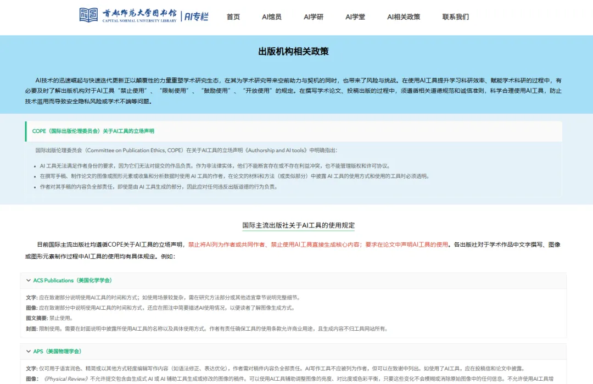Click the ACS 封面: 限制使用 row
This screenshot has height=384, width=593.
[x=207, y=329]
